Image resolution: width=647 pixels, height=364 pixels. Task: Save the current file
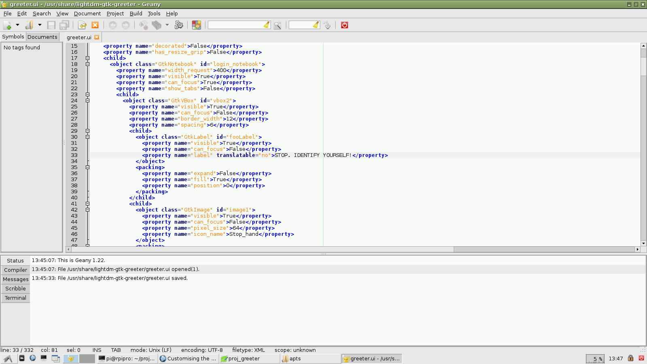(51, 25)
